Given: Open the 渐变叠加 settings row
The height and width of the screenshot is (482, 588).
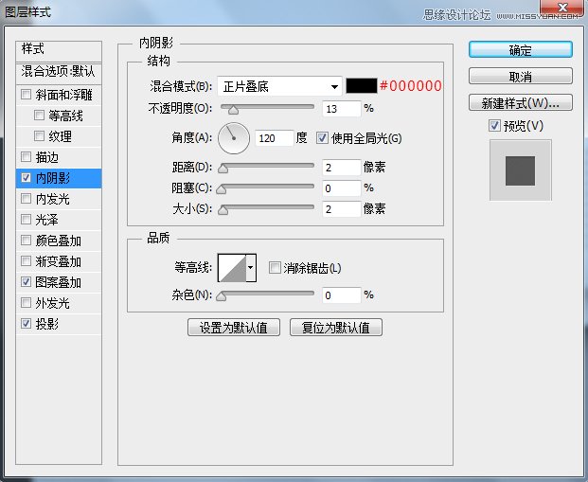Looking at the screenshot, I should tap(59, 261).
